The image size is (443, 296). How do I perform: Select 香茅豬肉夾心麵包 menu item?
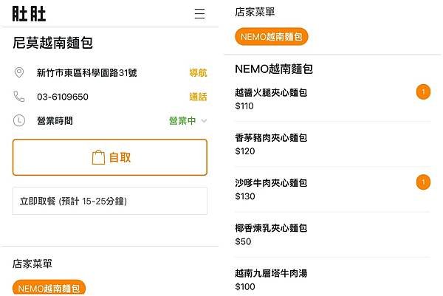[333, 145]
